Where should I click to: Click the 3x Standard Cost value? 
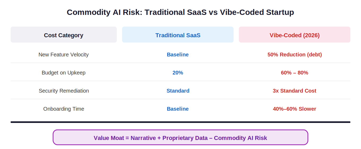pos(294,91)
